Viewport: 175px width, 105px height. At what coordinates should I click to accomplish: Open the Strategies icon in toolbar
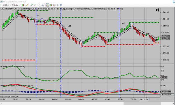(x=57, y=5)
